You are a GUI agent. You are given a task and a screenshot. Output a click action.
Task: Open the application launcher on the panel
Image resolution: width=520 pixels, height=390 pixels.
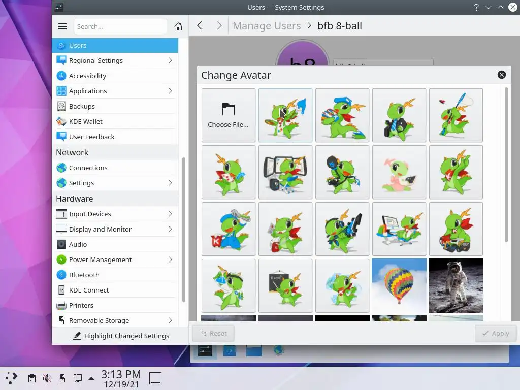click(x=11, y=378)
